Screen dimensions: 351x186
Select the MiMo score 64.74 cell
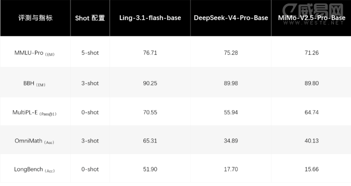click(312, 113)
